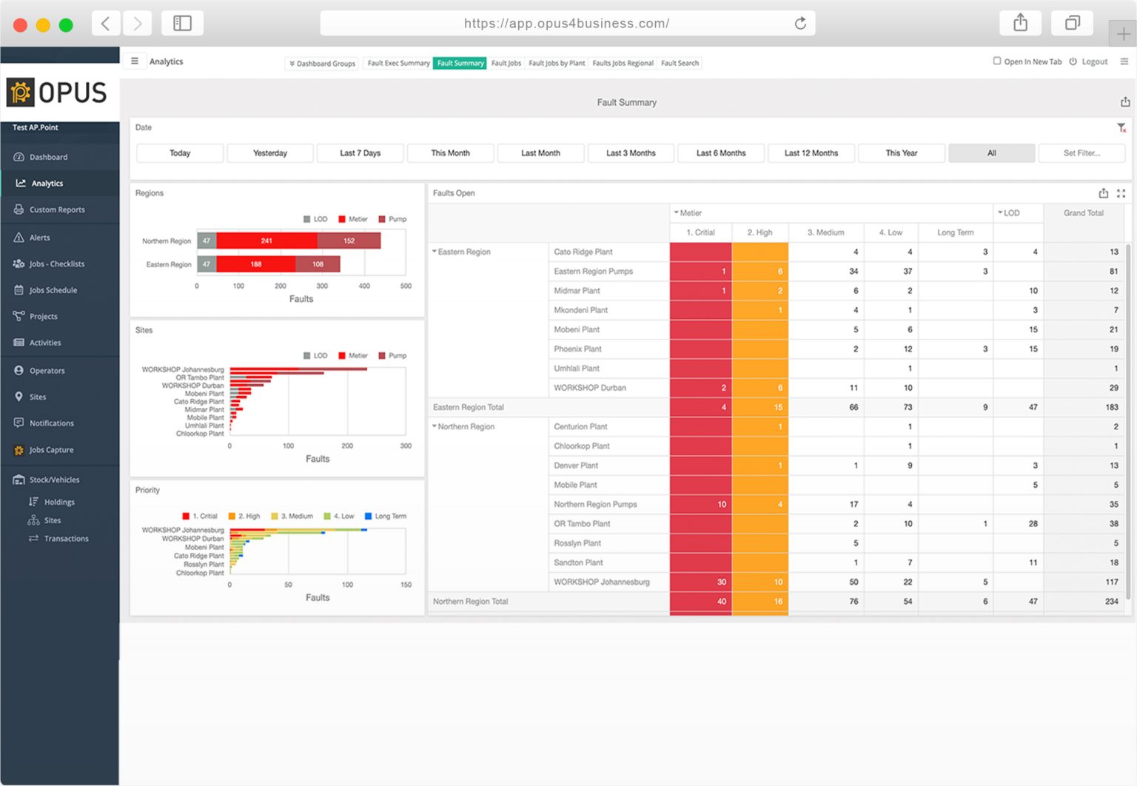The image size is (1137, 786).
Task: Open the Fault Search tab
Action: pos(680,64)
